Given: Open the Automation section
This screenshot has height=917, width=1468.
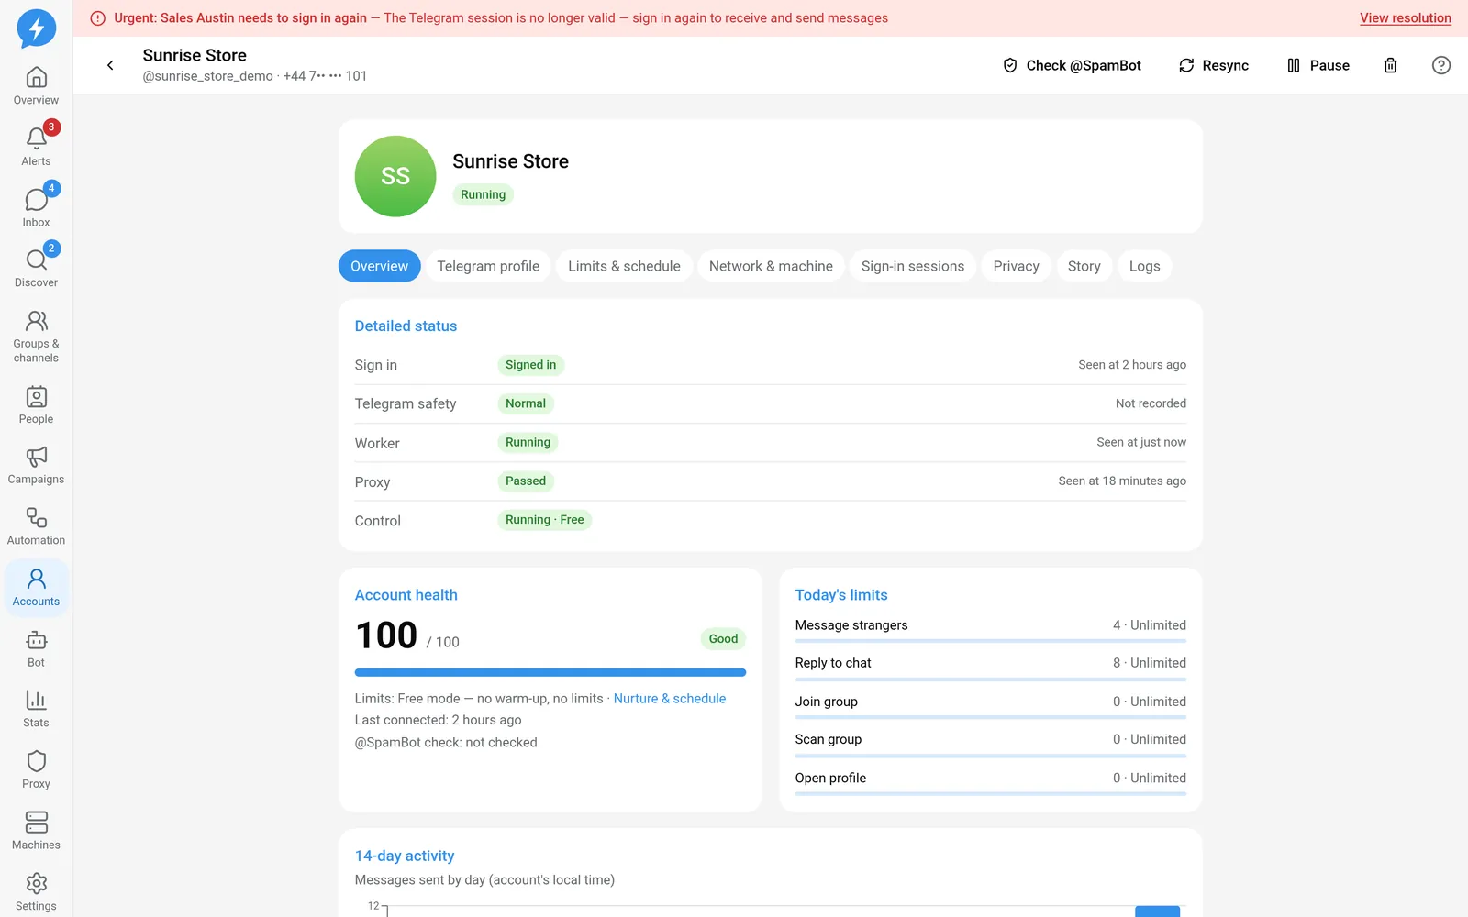Looking at the screenshot, I should 36,527.
